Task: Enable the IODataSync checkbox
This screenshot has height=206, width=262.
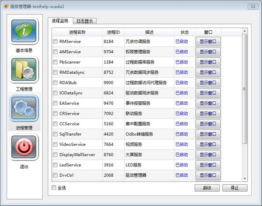Action: [x=55, y=93]
